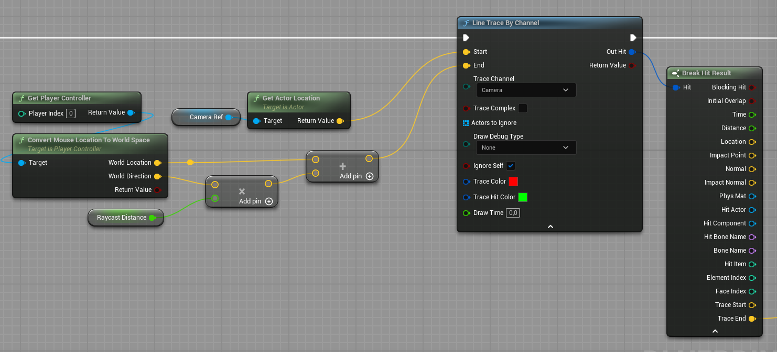This screenshot has height=352, width=777.
Task: Collapse the Break Hit Result pins
Action: coord(715,331)
